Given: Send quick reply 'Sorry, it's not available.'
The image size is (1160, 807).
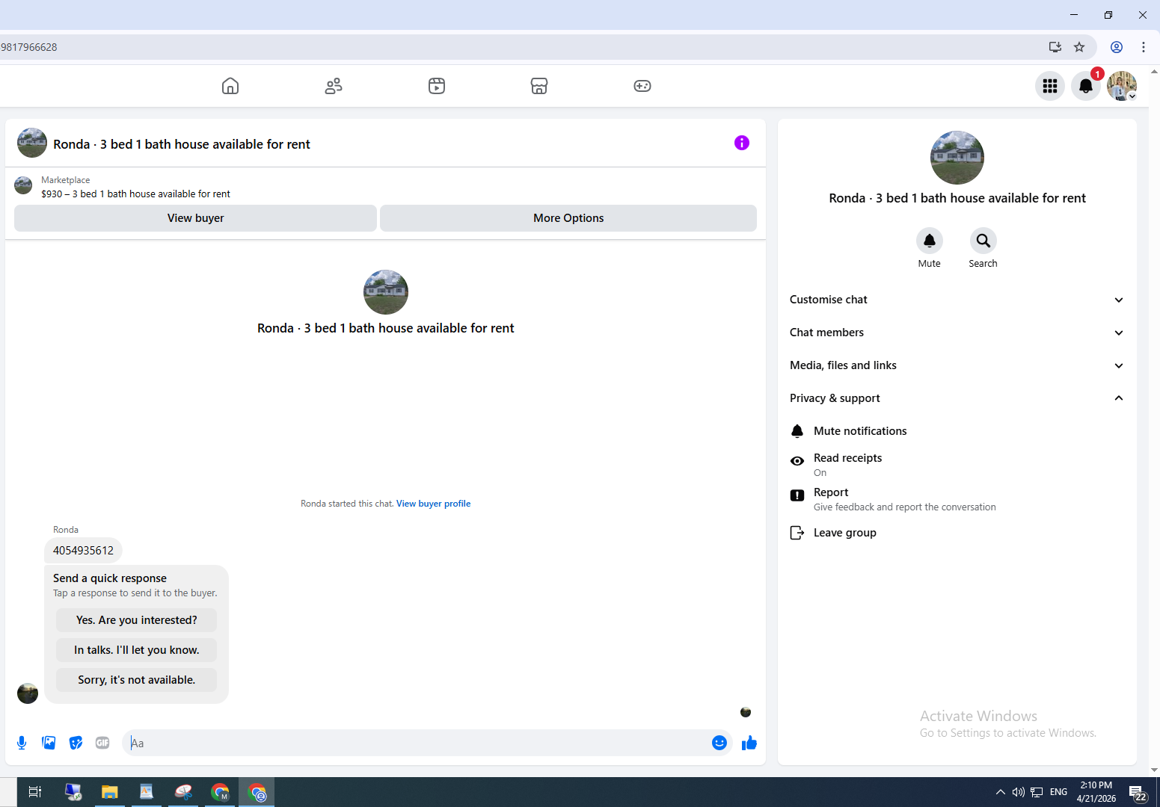Looking at the screenshot, I should point(137,680).
